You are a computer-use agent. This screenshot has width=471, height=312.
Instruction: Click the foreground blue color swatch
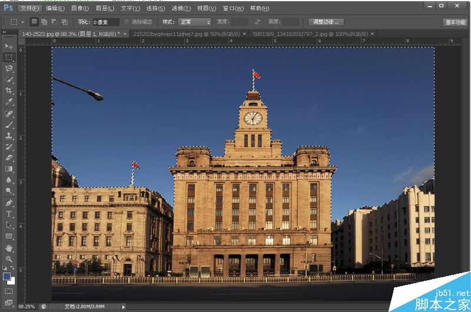(6, 276)
